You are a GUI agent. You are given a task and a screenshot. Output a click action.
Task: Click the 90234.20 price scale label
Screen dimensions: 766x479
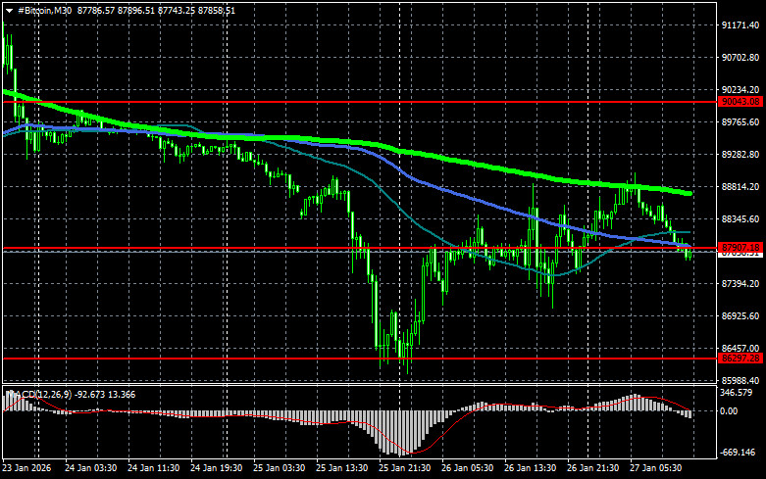740,90
